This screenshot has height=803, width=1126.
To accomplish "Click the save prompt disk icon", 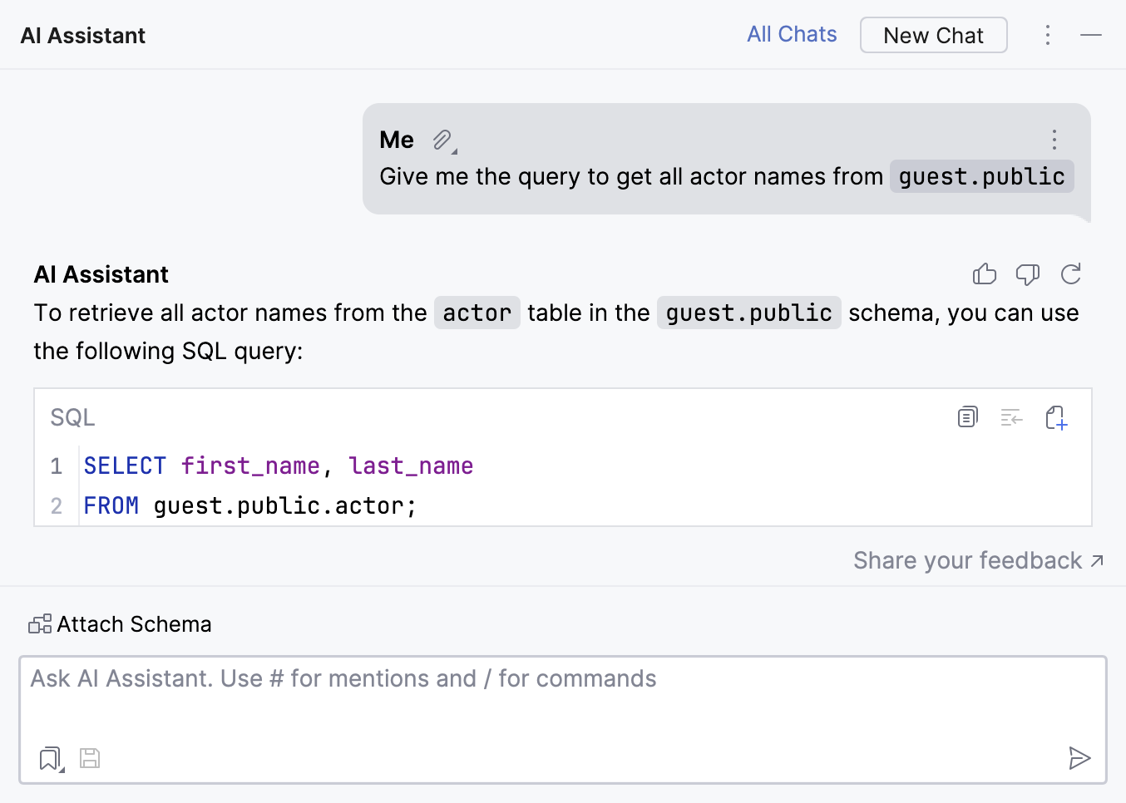I will pyautogui.click(x=90, y=758).
